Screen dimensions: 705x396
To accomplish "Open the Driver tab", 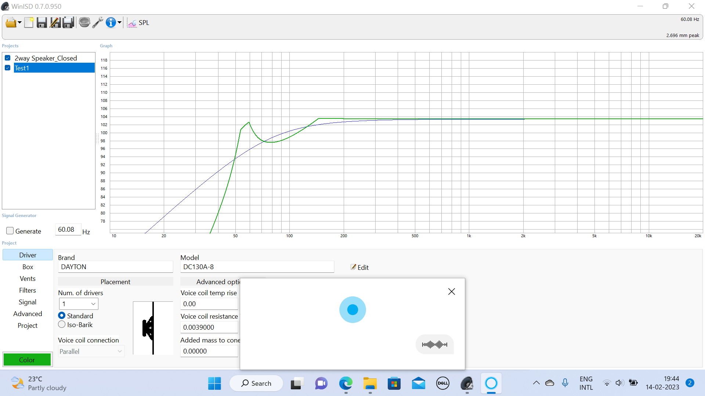I will 28,255.
